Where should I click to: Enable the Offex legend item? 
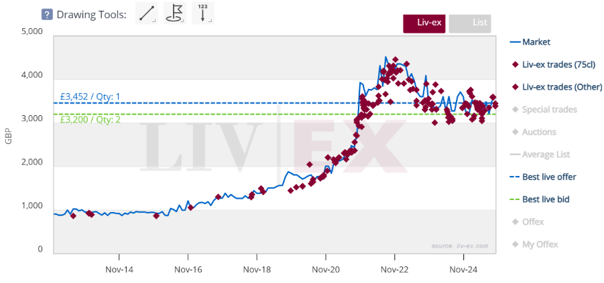point(533,222)
